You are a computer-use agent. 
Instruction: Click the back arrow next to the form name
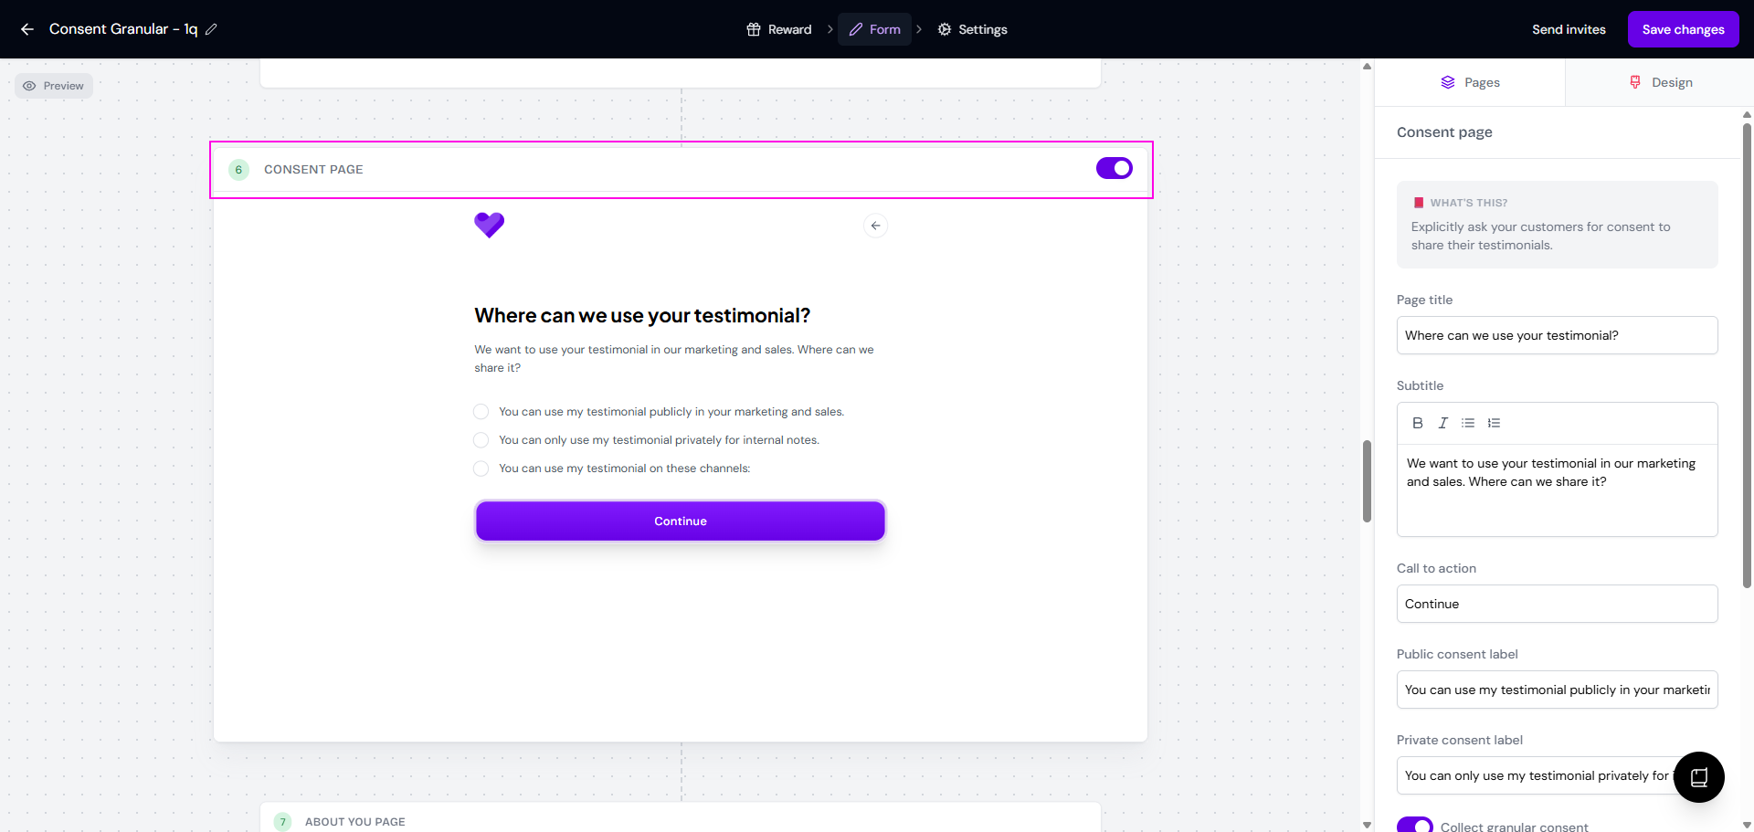tap(27, 29)
